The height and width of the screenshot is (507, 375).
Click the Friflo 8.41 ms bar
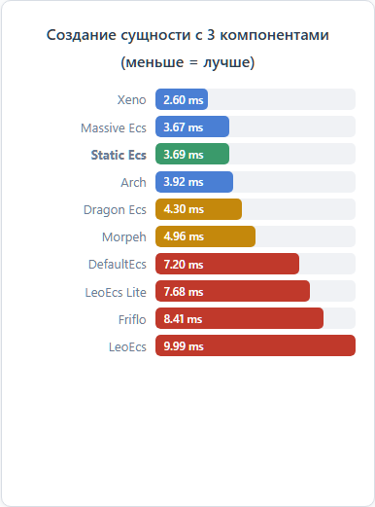pos(239,318)
